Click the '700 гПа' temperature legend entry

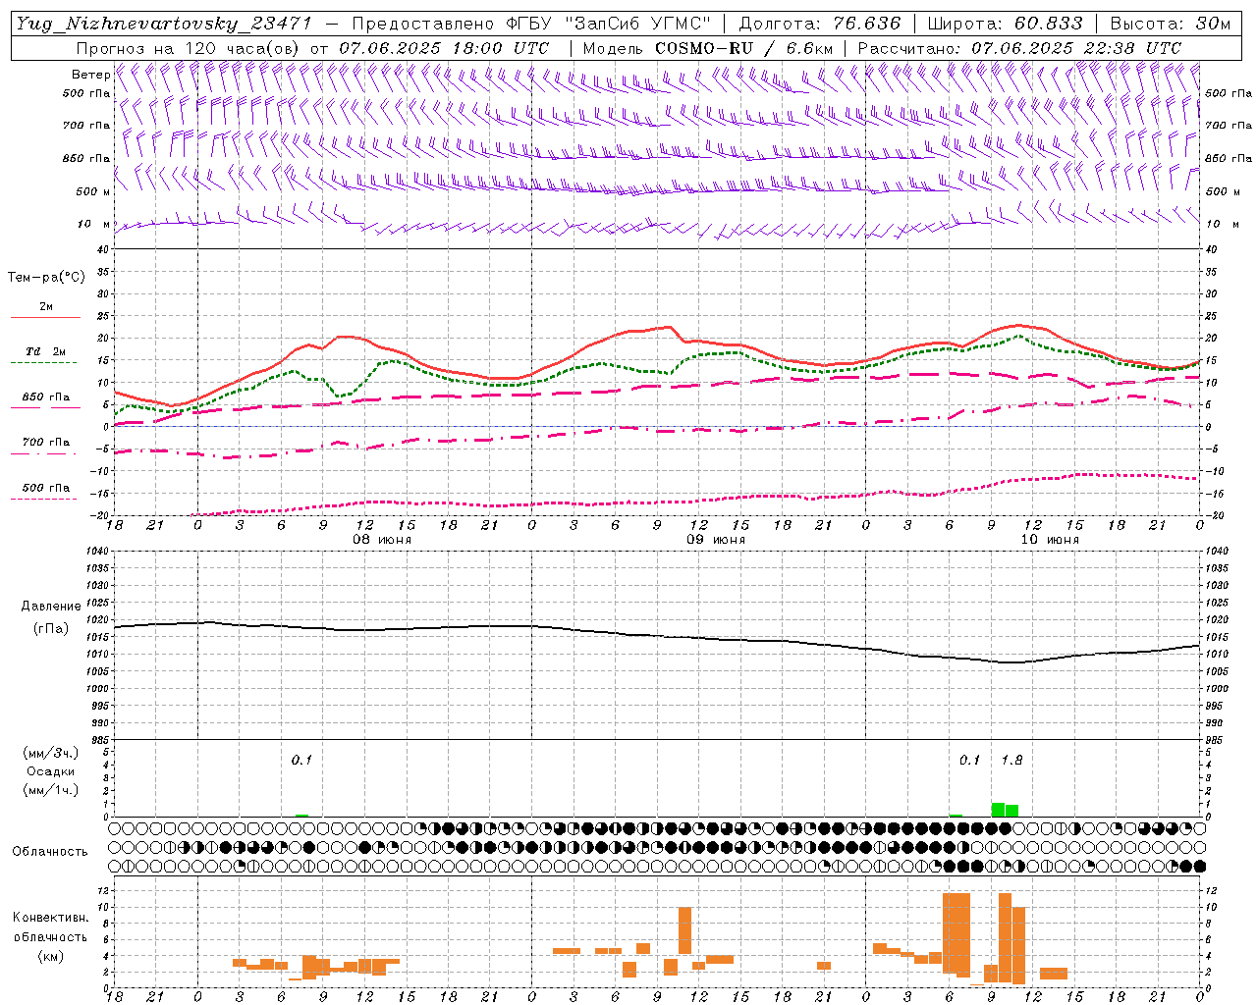pos(46,443)
